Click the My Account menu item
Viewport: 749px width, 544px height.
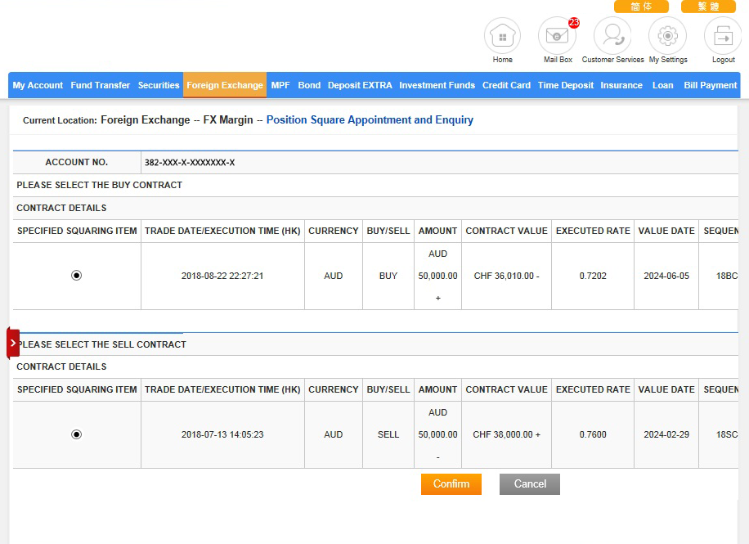(x=38, y=85)
